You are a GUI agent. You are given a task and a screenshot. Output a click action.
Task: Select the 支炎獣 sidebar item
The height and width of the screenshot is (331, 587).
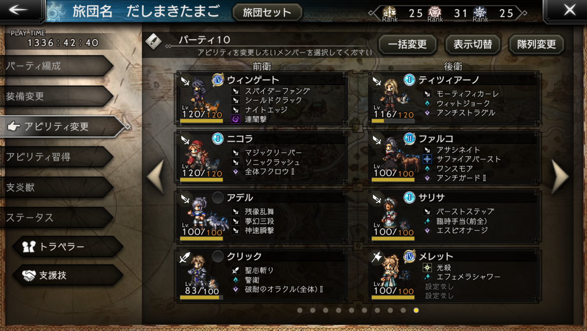coord(56,188)
